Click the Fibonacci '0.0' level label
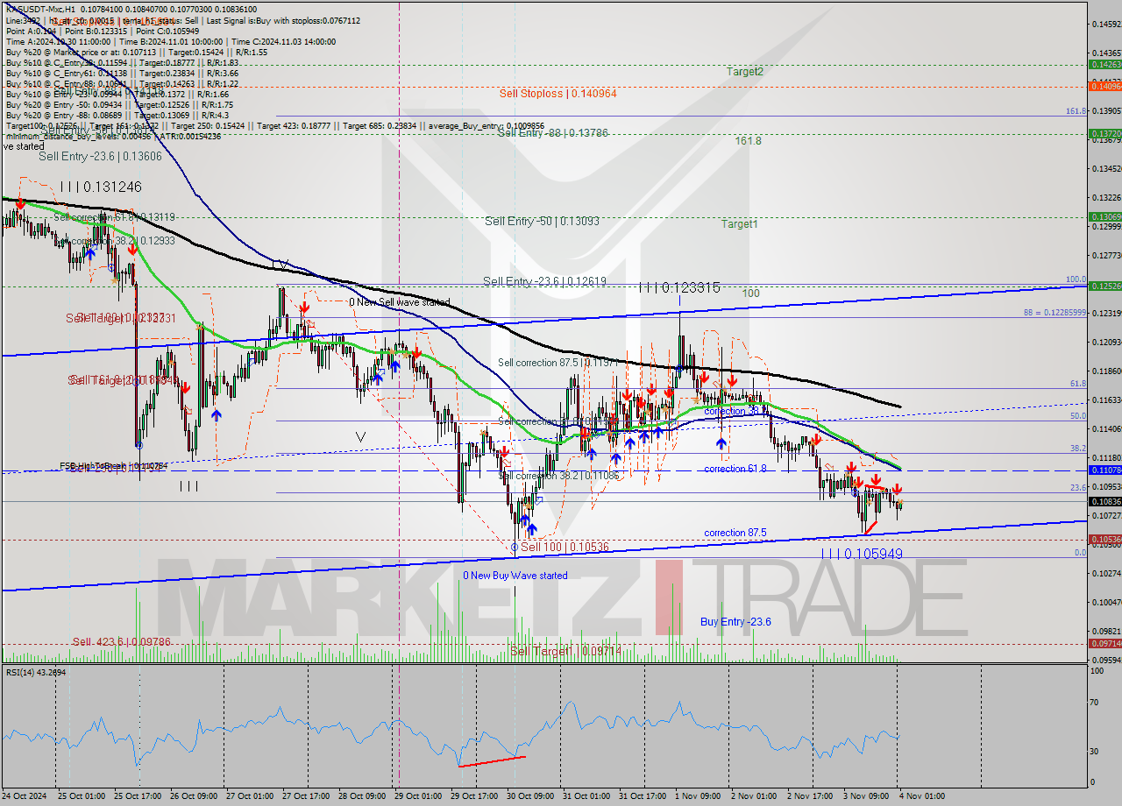This screenshot has height=806, width=1122. [1081, 553]
